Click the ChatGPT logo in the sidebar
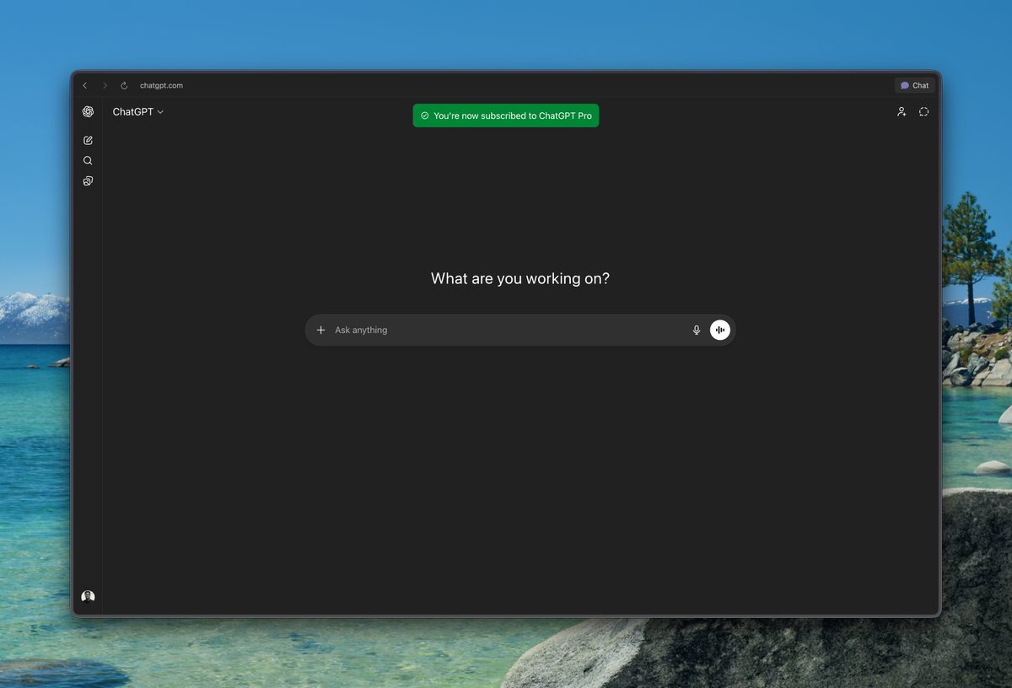The width and height of the screenshot is (1012, 688). [x=88, y=111]
